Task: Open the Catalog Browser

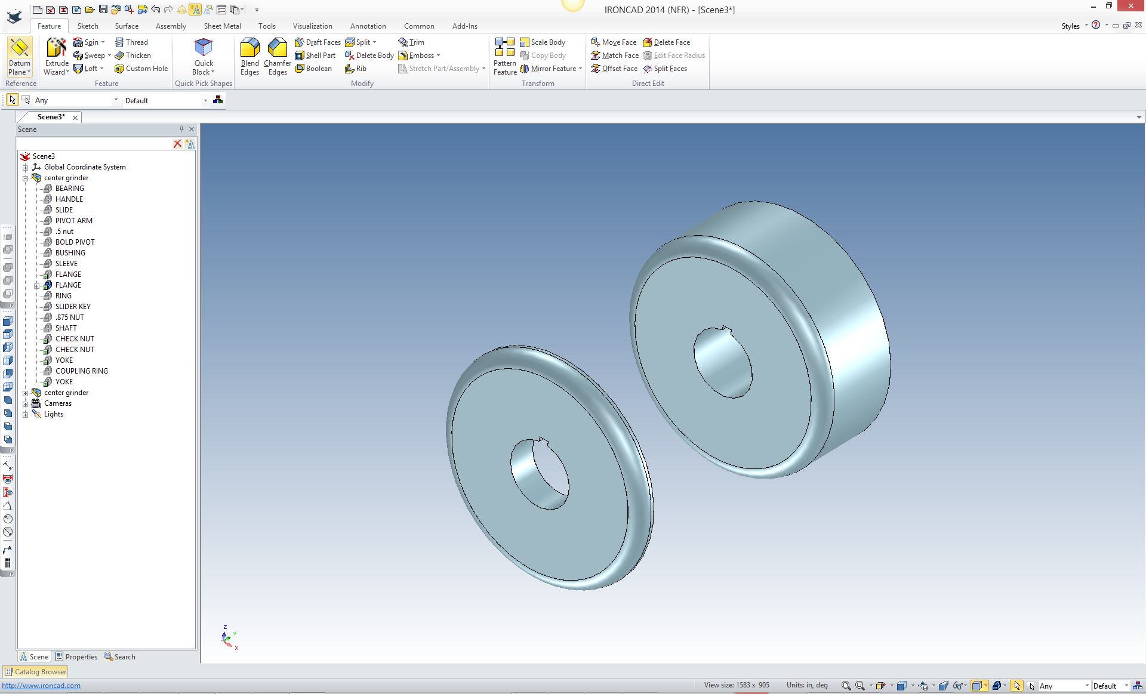Action: (35, 671)
